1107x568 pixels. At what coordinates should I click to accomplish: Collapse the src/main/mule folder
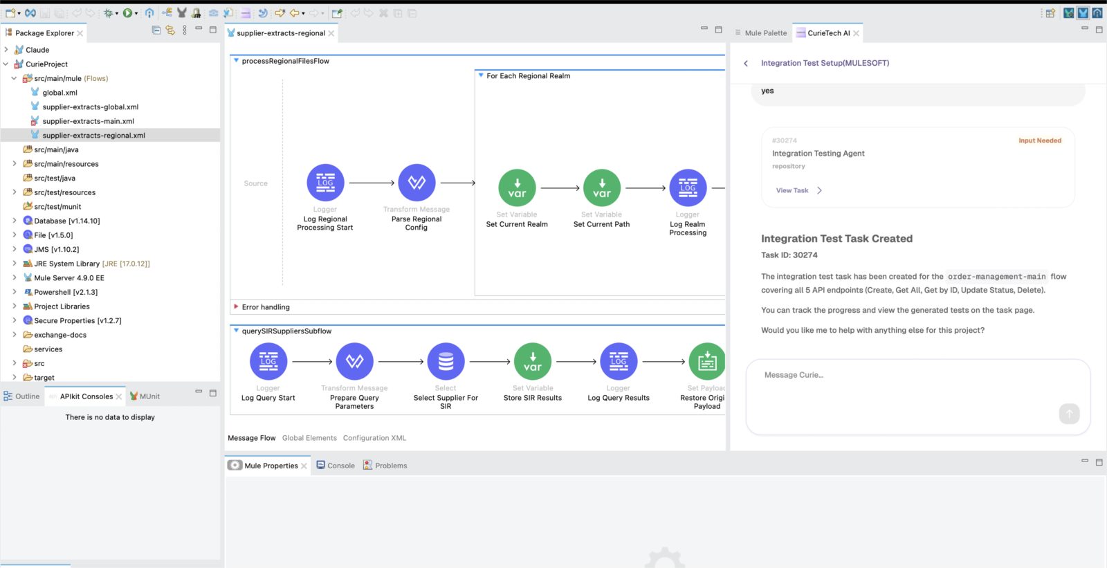15,78
